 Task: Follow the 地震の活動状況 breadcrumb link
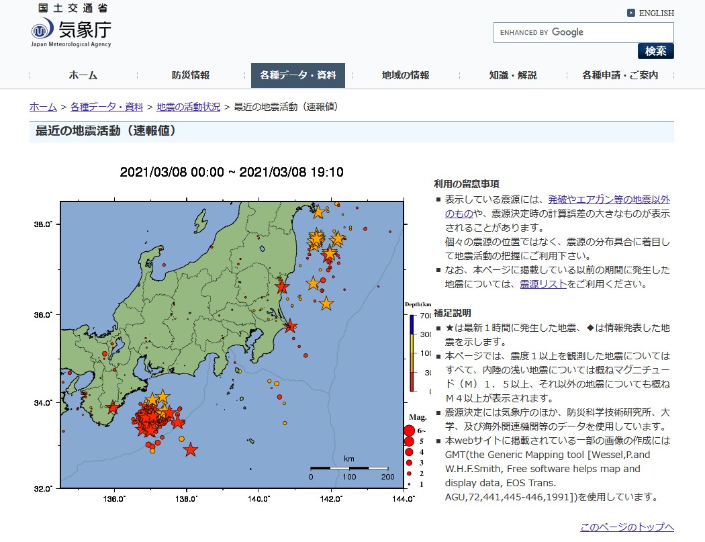click(189, 107)
